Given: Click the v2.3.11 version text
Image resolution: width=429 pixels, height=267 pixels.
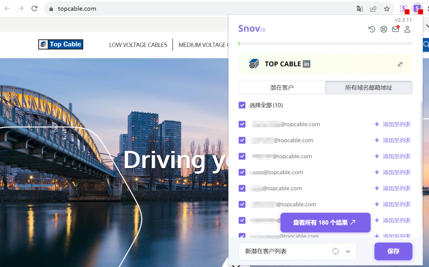Looking at the screenshot, I should [403, 20].
